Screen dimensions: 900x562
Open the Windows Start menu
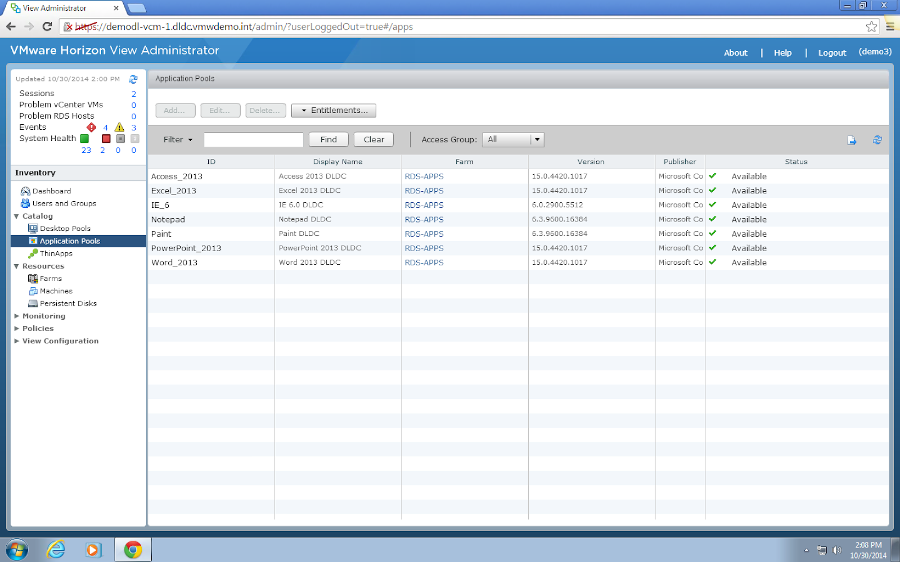17,550
